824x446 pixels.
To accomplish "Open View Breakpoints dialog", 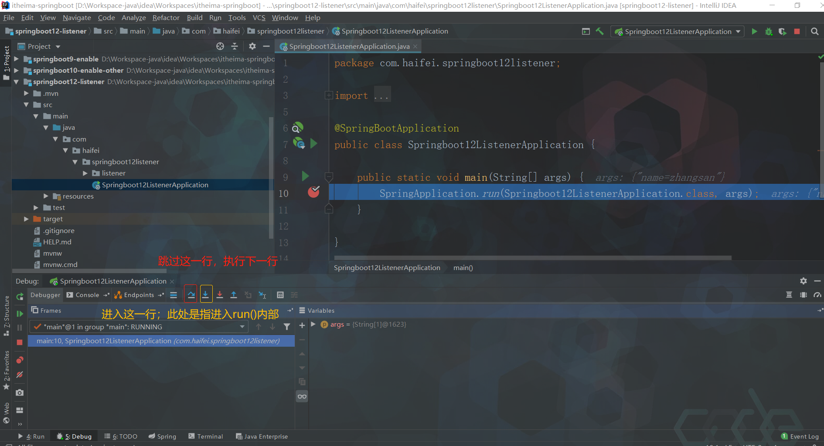I will tap(20, 360).
